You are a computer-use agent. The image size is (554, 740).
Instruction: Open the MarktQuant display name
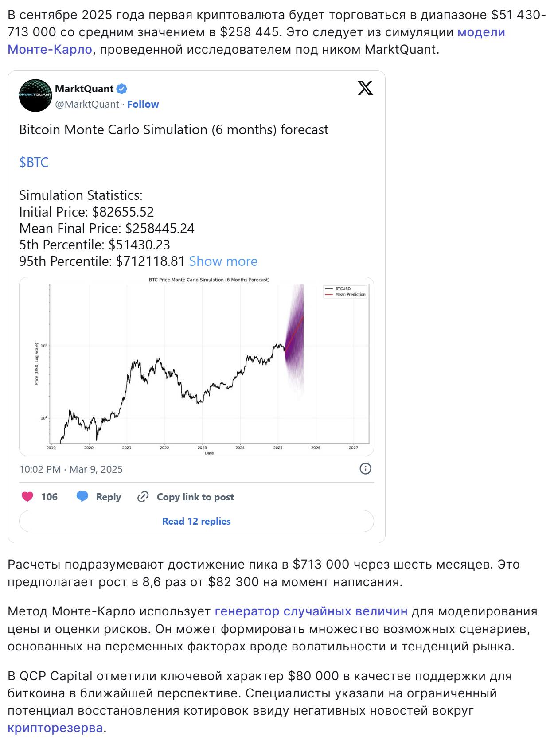(84, 89)
